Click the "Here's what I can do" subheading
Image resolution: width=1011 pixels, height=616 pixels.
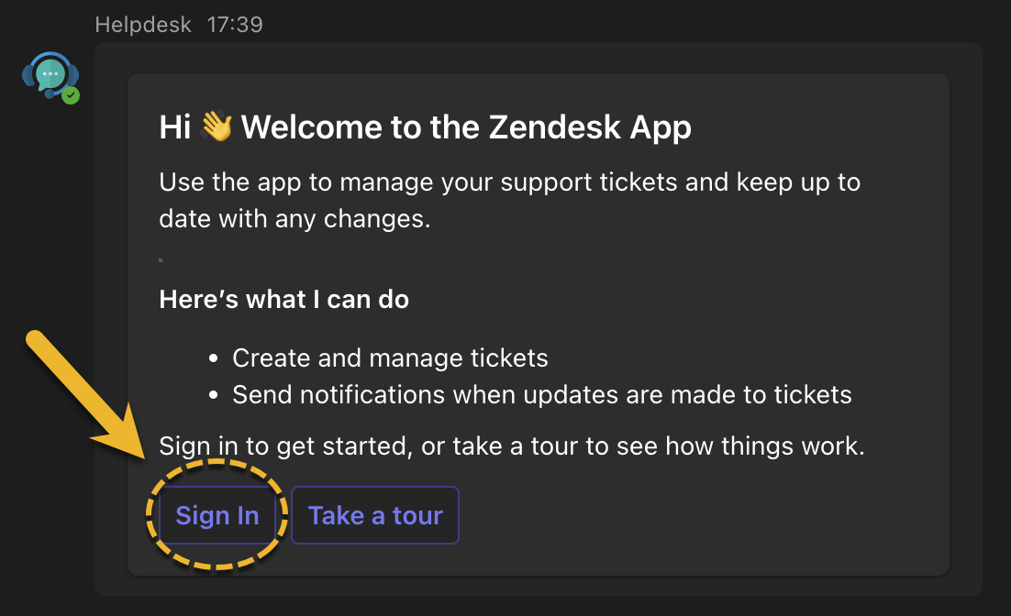283,299
